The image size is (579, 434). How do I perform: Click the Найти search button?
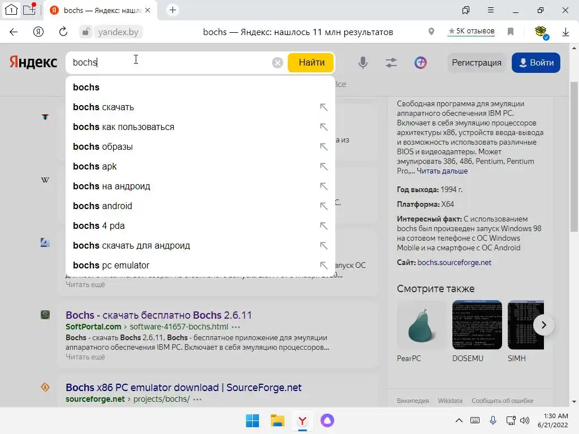click(311, 62)
